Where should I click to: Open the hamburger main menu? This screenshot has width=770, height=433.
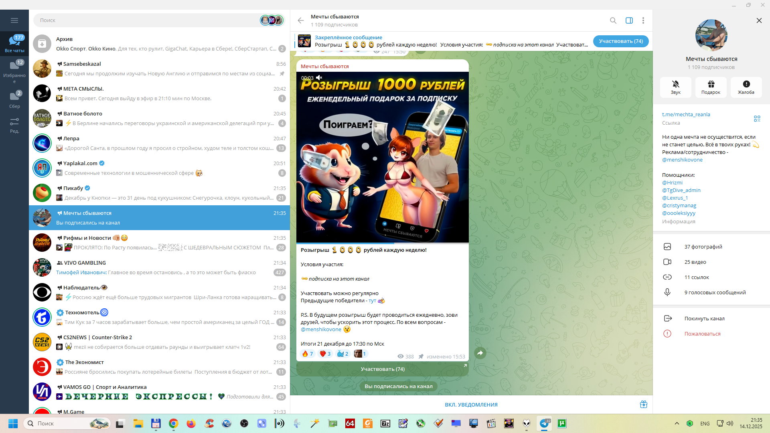14,20
